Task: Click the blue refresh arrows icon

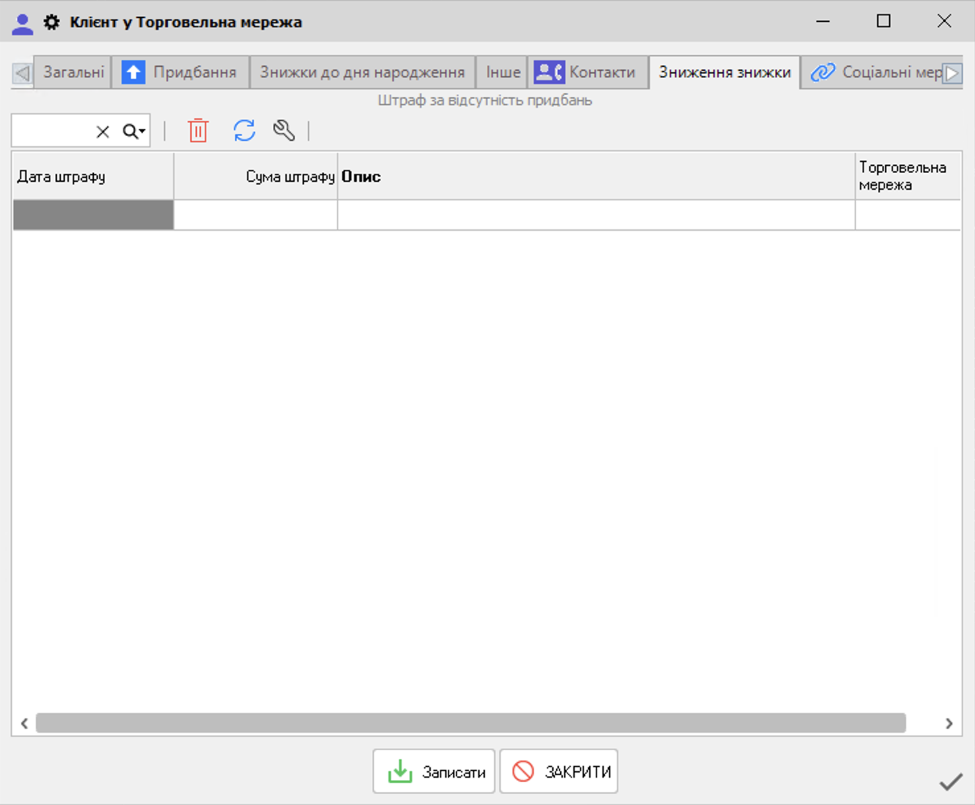Action: point(244,130)
